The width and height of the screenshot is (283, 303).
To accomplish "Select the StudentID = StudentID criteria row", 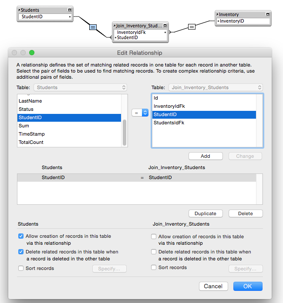I will pyautogui.click(x=140, y=177).
